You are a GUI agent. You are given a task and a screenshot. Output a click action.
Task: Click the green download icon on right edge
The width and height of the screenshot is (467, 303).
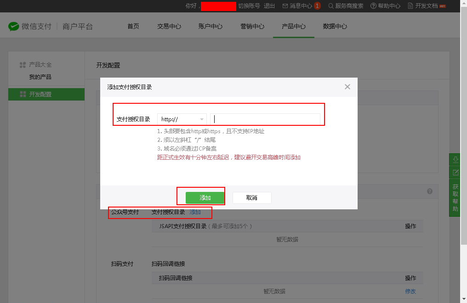(x=456, y=160)
